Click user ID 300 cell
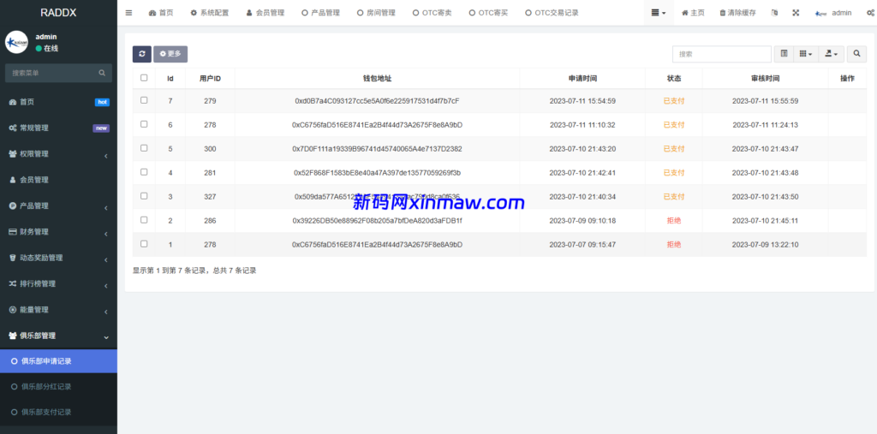Screen dimensions: 877x434 pyautogui.click(x=210, y=149)
